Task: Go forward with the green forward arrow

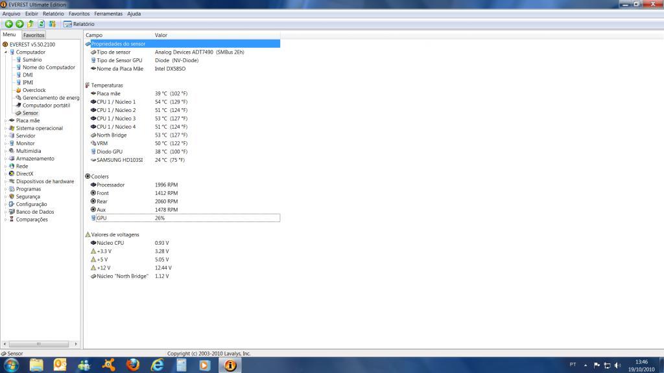Action: (x=19, y=24)
